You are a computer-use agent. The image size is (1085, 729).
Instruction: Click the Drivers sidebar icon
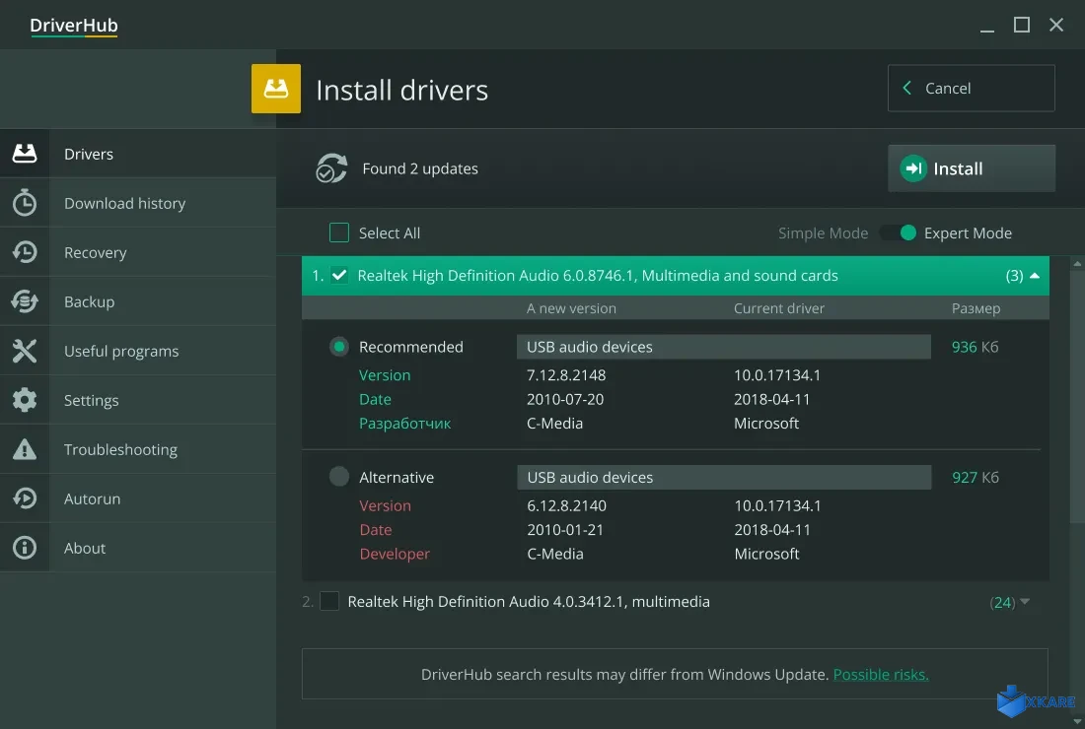25,154
